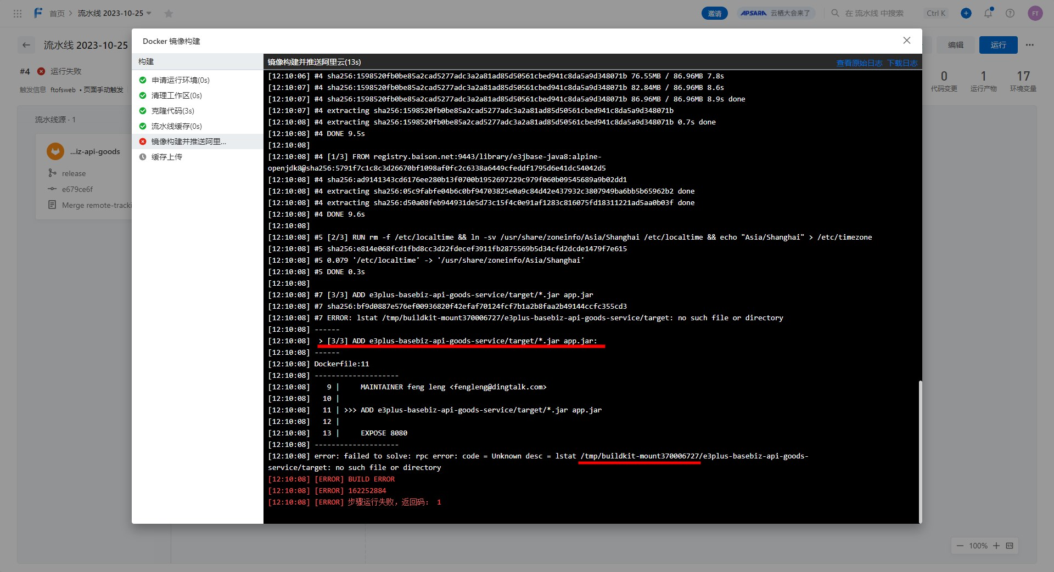Open the more options ellipsis menu
1054x572 pixels.
click(x=1030, y=45)
